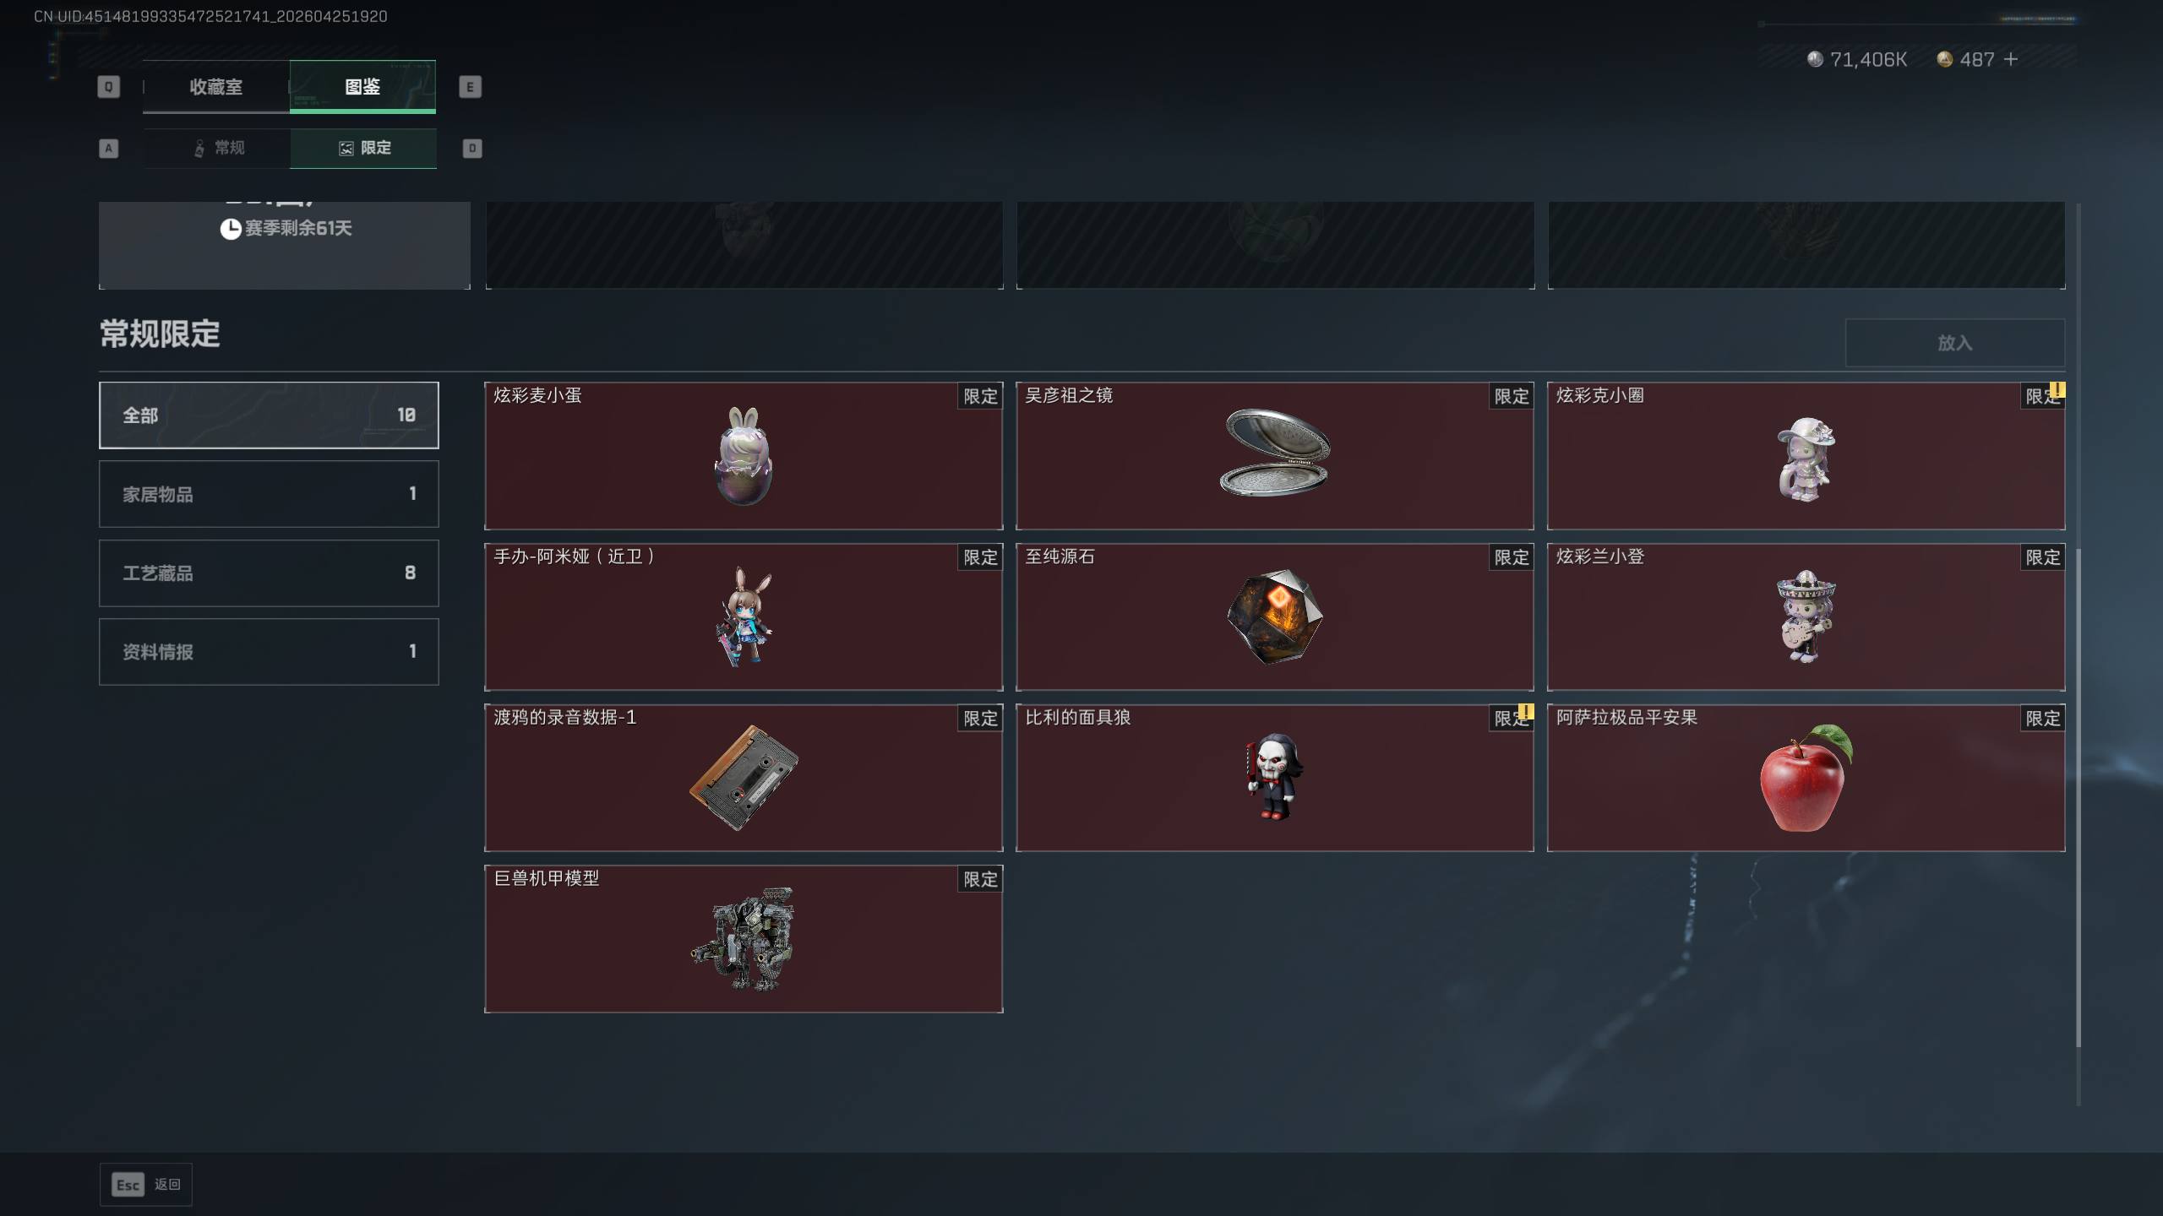Select the 手办-阿米娅（近卫）figure

[744, 617]
